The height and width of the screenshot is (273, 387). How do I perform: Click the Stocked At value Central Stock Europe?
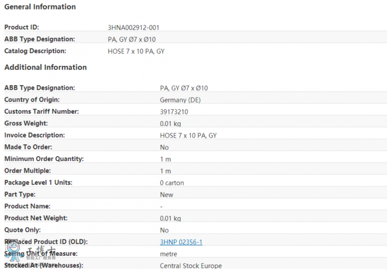[190, 266]
